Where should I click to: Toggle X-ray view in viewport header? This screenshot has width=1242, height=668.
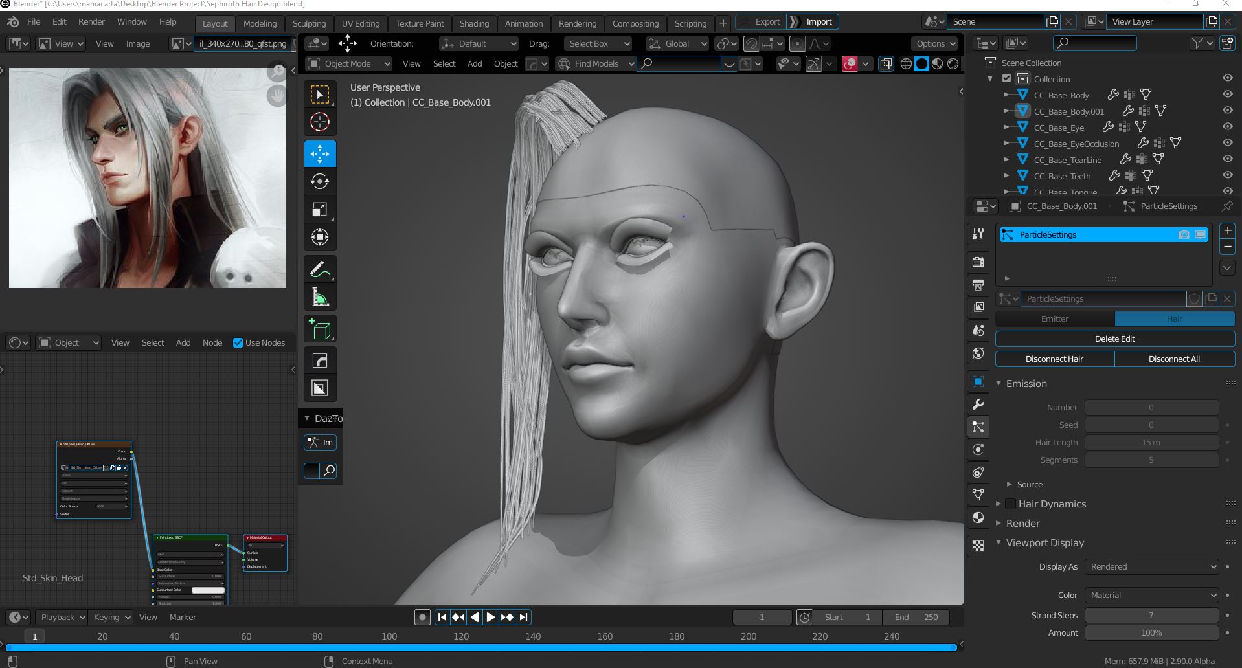coord(886,63)
